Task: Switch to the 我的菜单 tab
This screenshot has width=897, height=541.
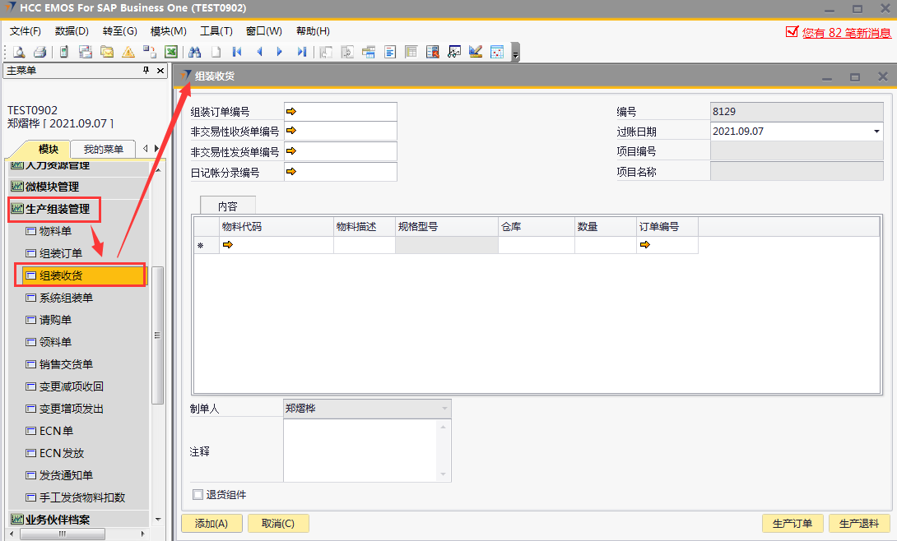Action: click(x=103, y=149)
